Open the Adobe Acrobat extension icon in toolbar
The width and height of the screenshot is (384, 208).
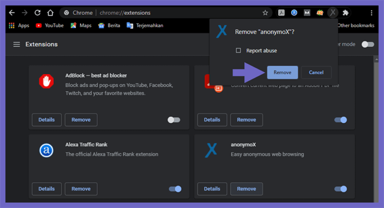pos(281,12)
